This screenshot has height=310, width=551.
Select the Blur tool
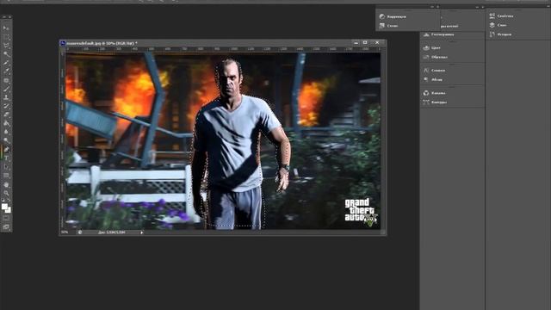pyautogui.click(x=6, y=132)
